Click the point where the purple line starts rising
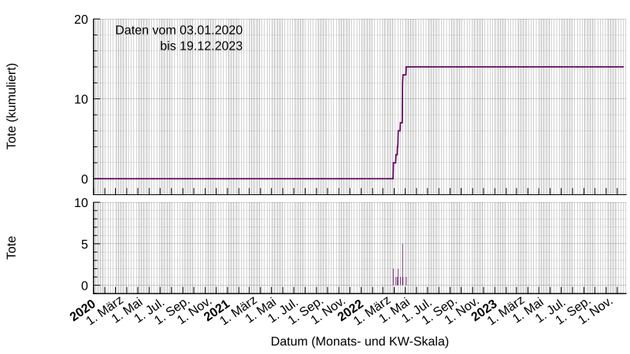The image size is (630, 354). tap(393, 179)
